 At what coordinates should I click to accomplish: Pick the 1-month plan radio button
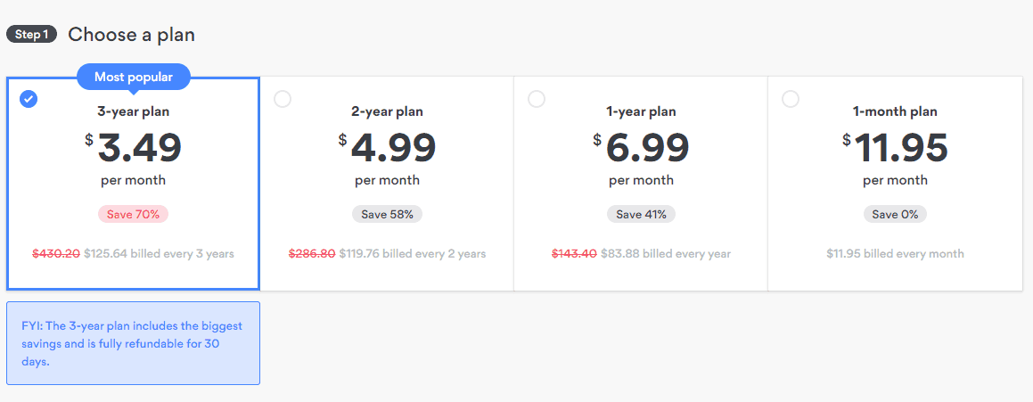coord(790,100)
